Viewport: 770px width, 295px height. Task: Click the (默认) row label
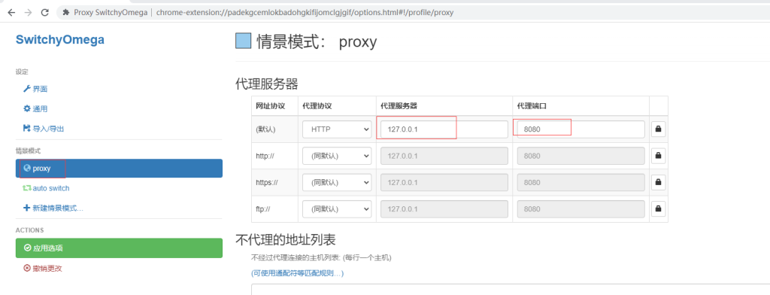tap(265, 129)
